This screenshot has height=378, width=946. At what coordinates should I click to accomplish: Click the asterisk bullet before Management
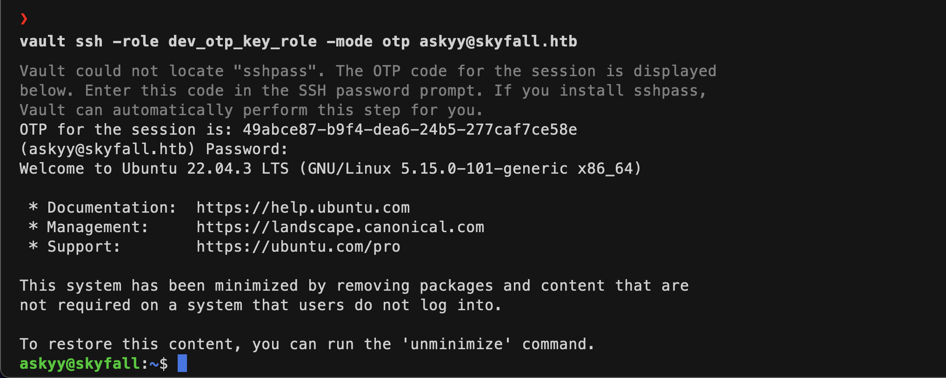pyautogui.click(x=33, y=226)
